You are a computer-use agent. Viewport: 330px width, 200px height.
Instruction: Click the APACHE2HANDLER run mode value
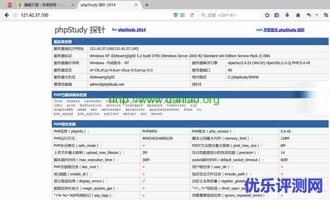coord(157,139)
